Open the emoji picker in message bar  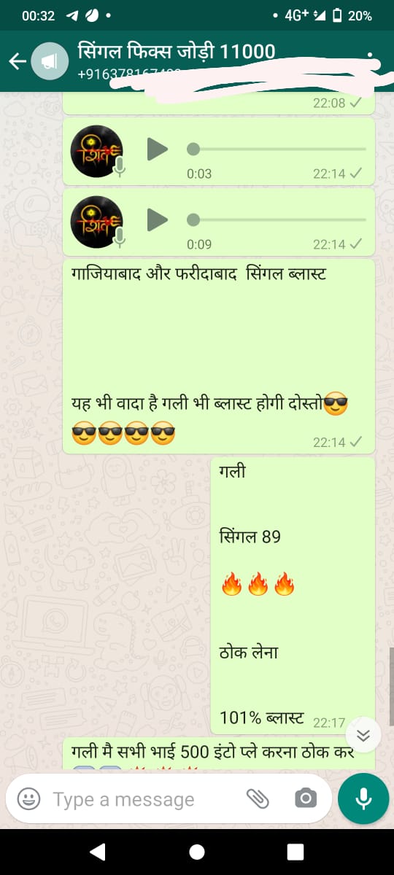pyautogui.click(x=28, y=798)
